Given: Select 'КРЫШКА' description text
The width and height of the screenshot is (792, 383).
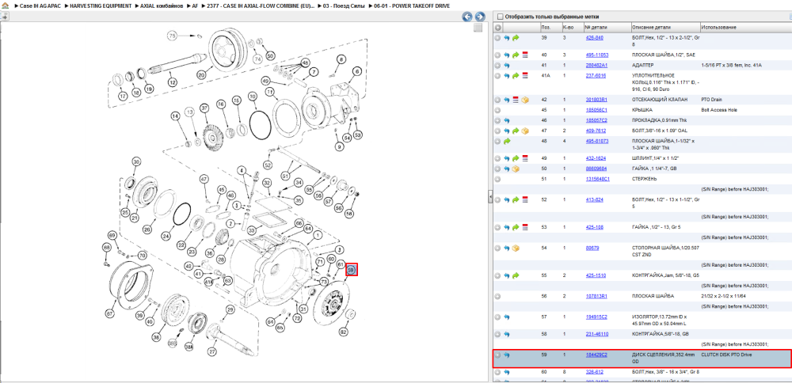Looking at the screenshot, I should point(642,110).
